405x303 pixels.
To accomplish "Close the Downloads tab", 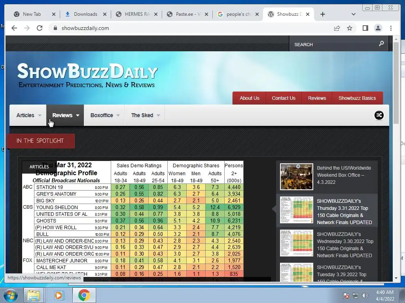I will coord(104,14).
